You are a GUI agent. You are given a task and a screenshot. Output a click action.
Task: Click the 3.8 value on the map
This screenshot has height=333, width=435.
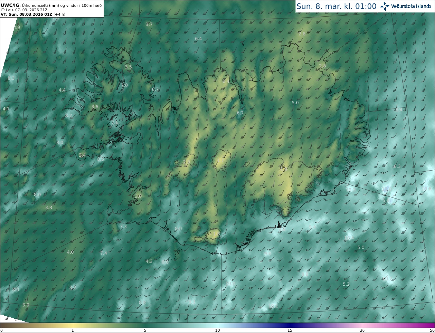pyautogui.click(x=49, y=207)
